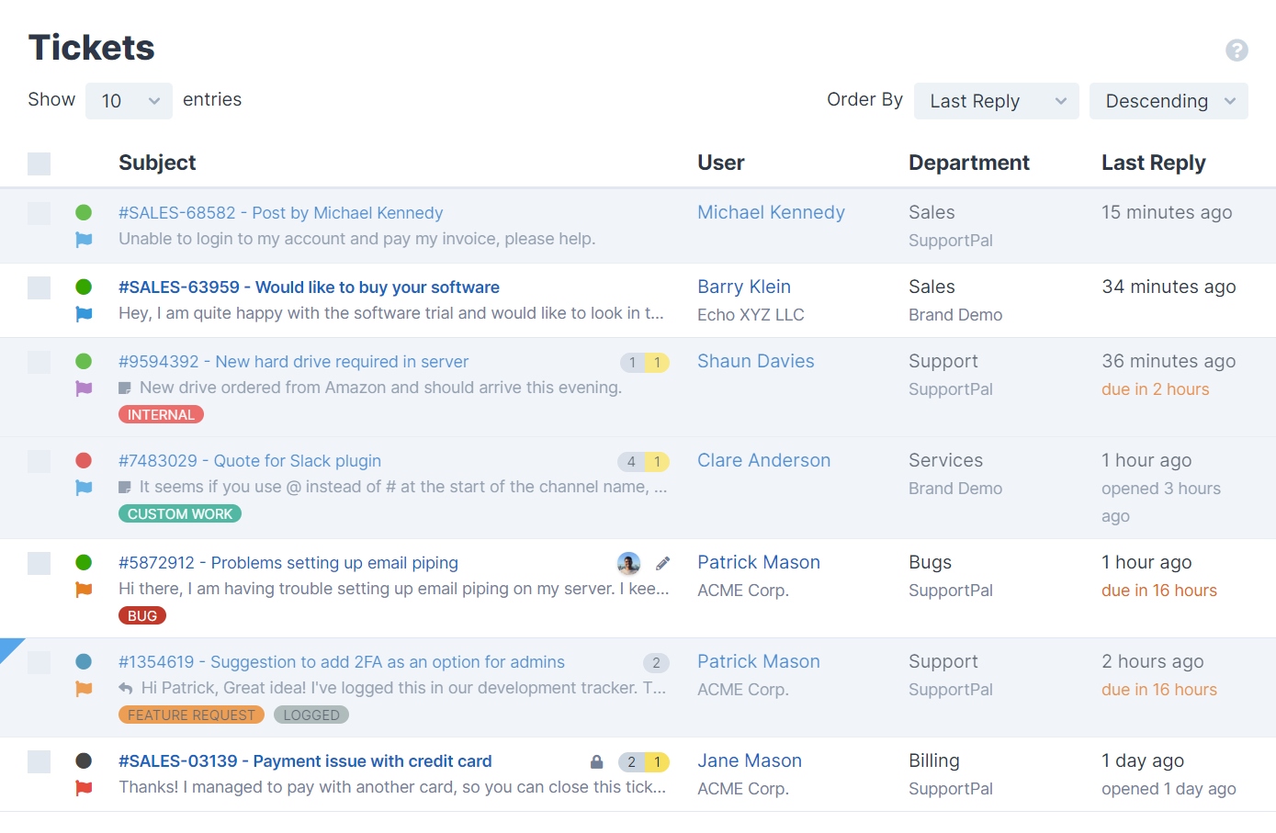Open the Order By Last Reply dropdown
Screen dimensions: 1276x833
pyautogui.click(x=997, y=101)
